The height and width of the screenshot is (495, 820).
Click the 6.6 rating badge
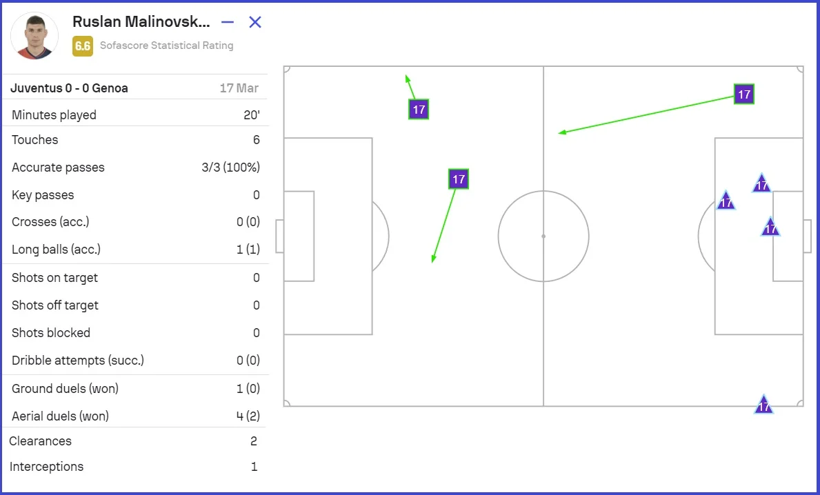82,46
